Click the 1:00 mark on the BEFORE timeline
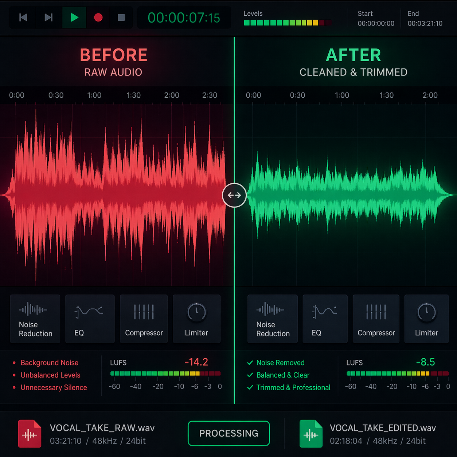Image resolution: width=457 pixels, height=457 pixels. point(94,95)
